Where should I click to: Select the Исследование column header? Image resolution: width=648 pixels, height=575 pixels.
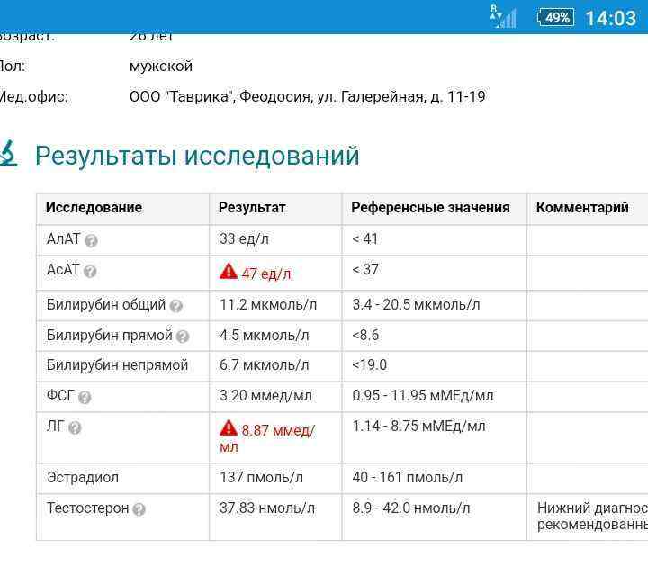[94, 207]
